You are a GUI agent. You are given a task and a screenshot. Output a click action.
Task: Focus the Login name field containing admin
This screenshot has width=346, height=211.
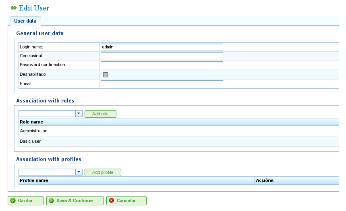click(162, 47)
